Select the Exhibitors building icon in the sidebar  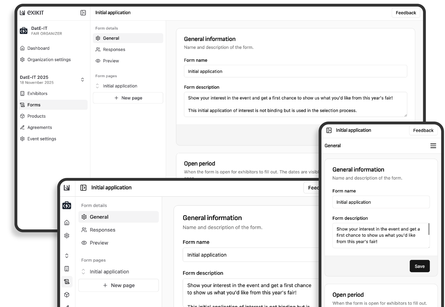[22, 93]
